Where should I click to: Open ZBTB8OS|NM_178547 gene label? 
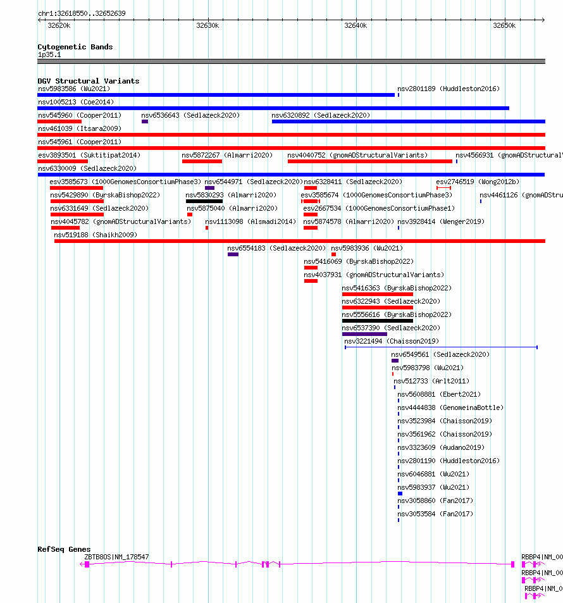116,557
